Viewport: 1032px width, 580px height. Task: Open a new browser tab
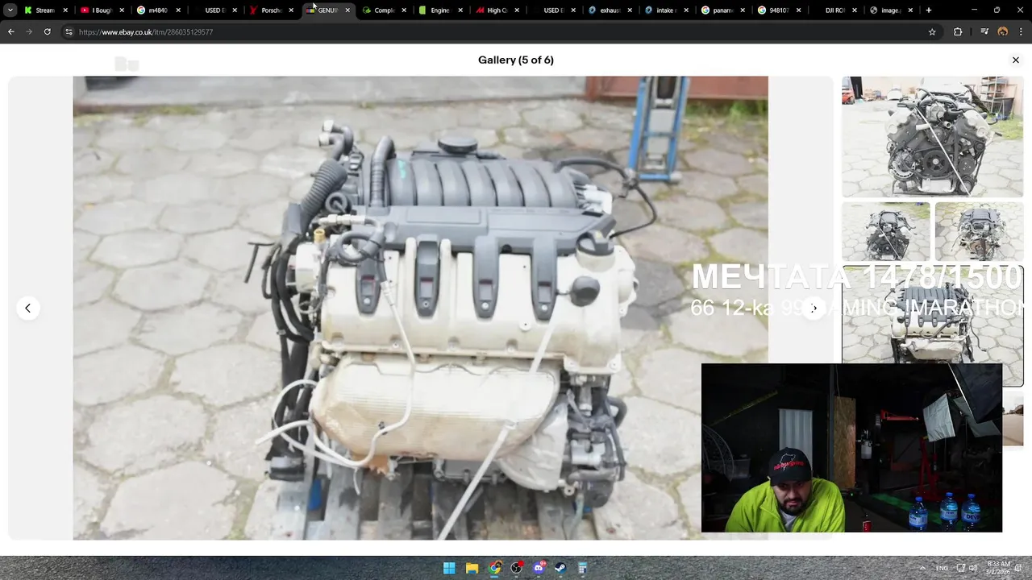(x=929, y=10)
